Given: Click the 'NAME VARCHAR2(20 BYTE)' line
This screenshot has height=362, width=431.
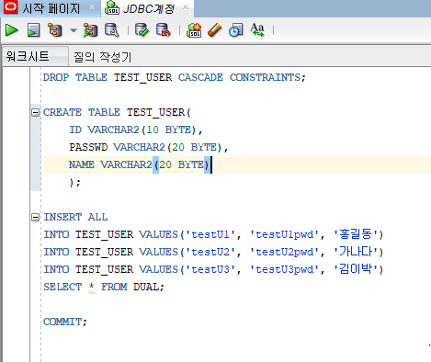Looking at the screenshot, I should (x=139, y=164).
